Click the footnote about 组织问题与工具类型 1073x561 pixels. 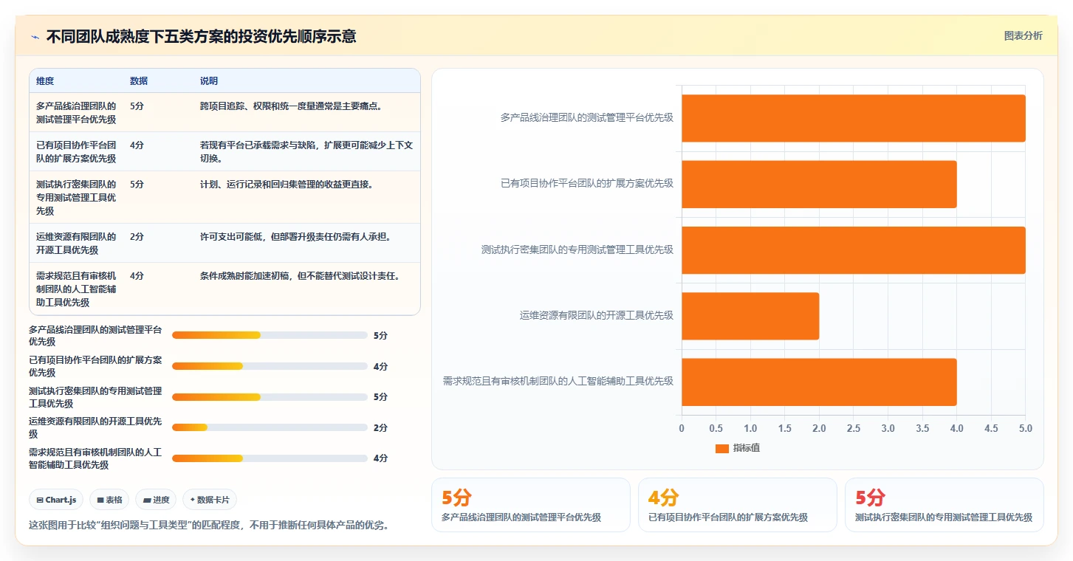(x=209, y=526)
